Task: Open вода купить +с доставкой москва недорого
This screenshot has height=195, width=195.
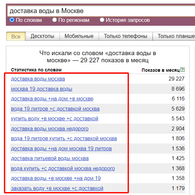Action: (x=63, y=169)
